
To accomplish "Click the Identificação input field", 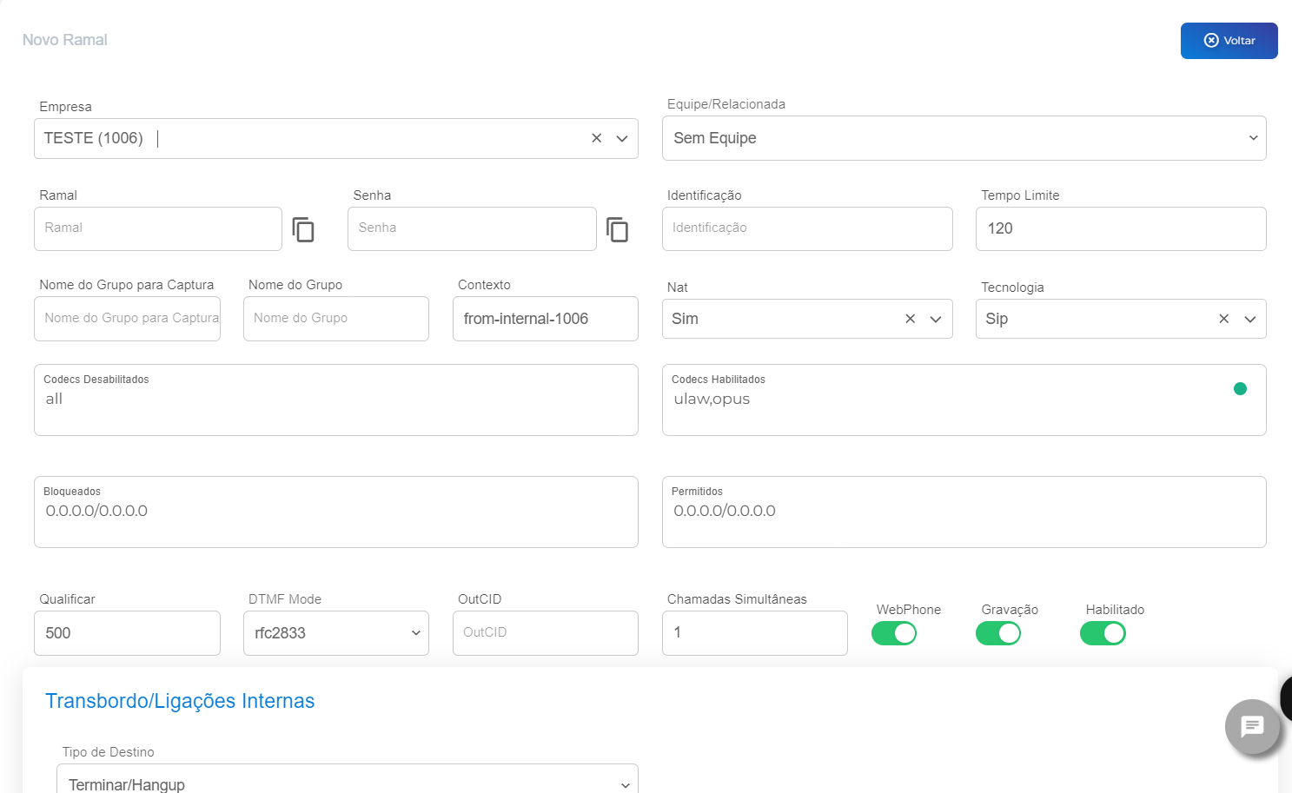I will (807, 228).
